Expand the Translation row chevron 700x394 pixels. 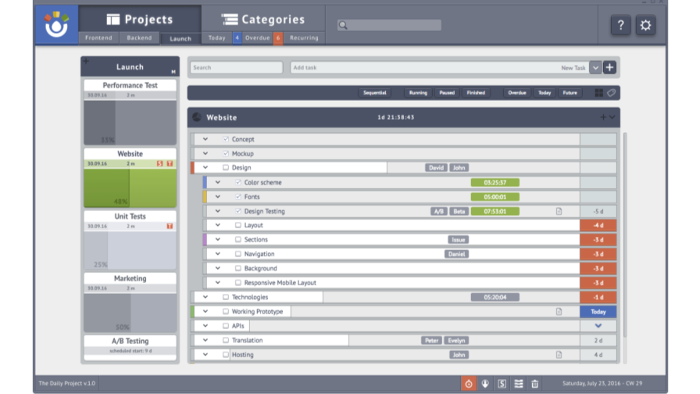pos(205,340)
